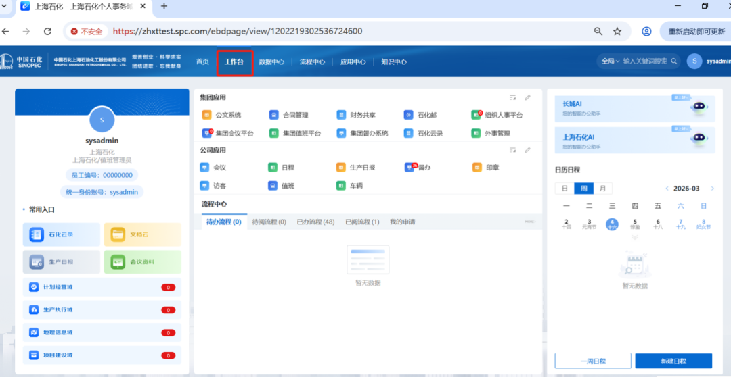Click the 一周日程 button
This screenshot has width=731, height=377.
592,361
